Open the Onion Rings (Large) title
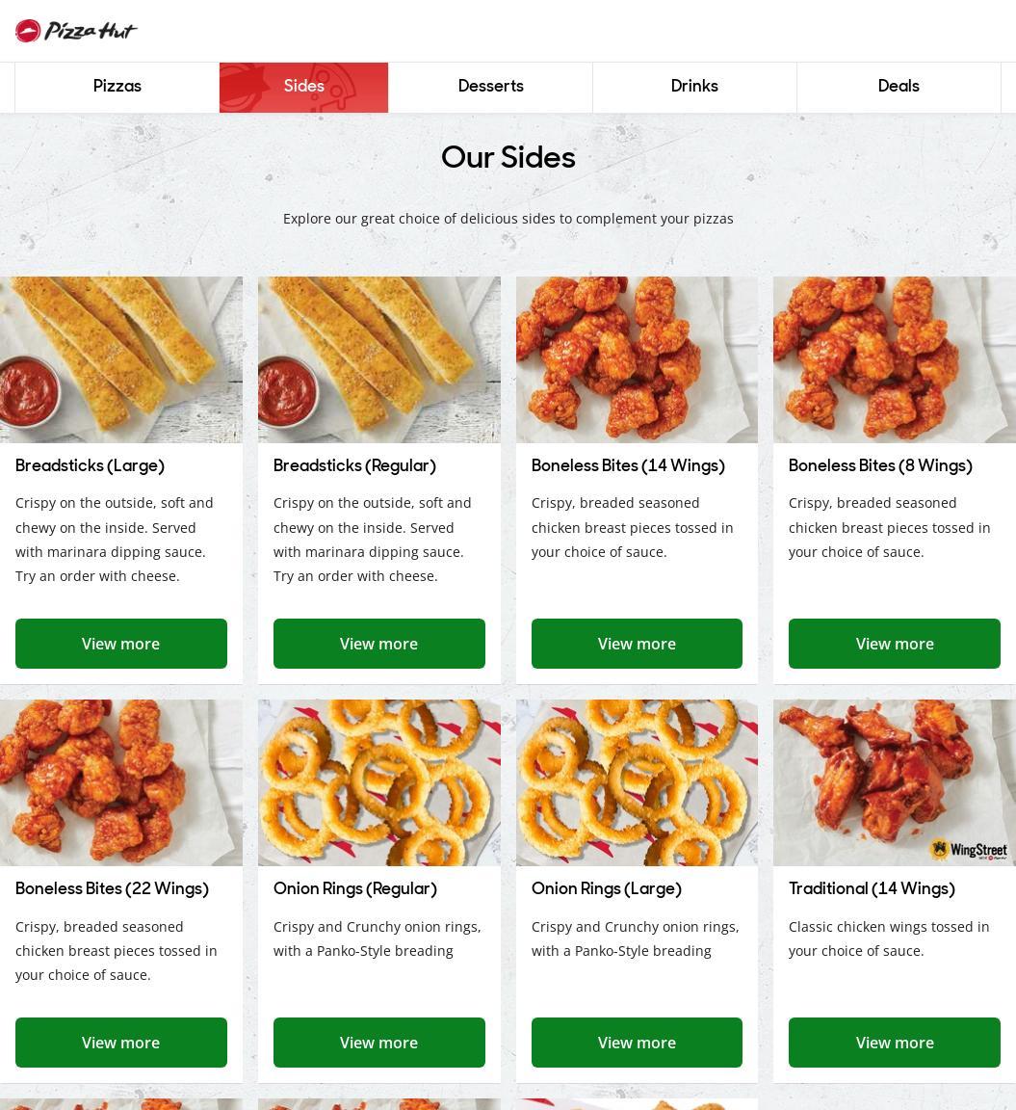 607,888
